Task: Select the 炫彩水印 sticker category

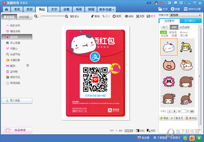Action: (x=13, y=26)
